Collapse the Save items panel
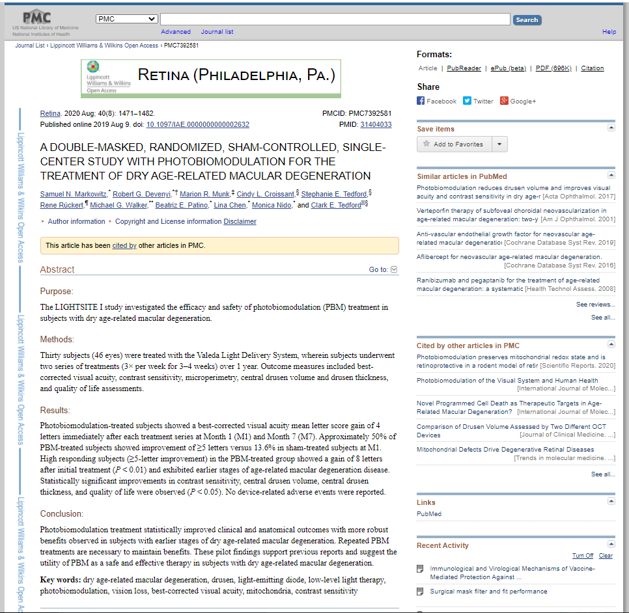Screen dimensions: 629x613 coord(611,128)
